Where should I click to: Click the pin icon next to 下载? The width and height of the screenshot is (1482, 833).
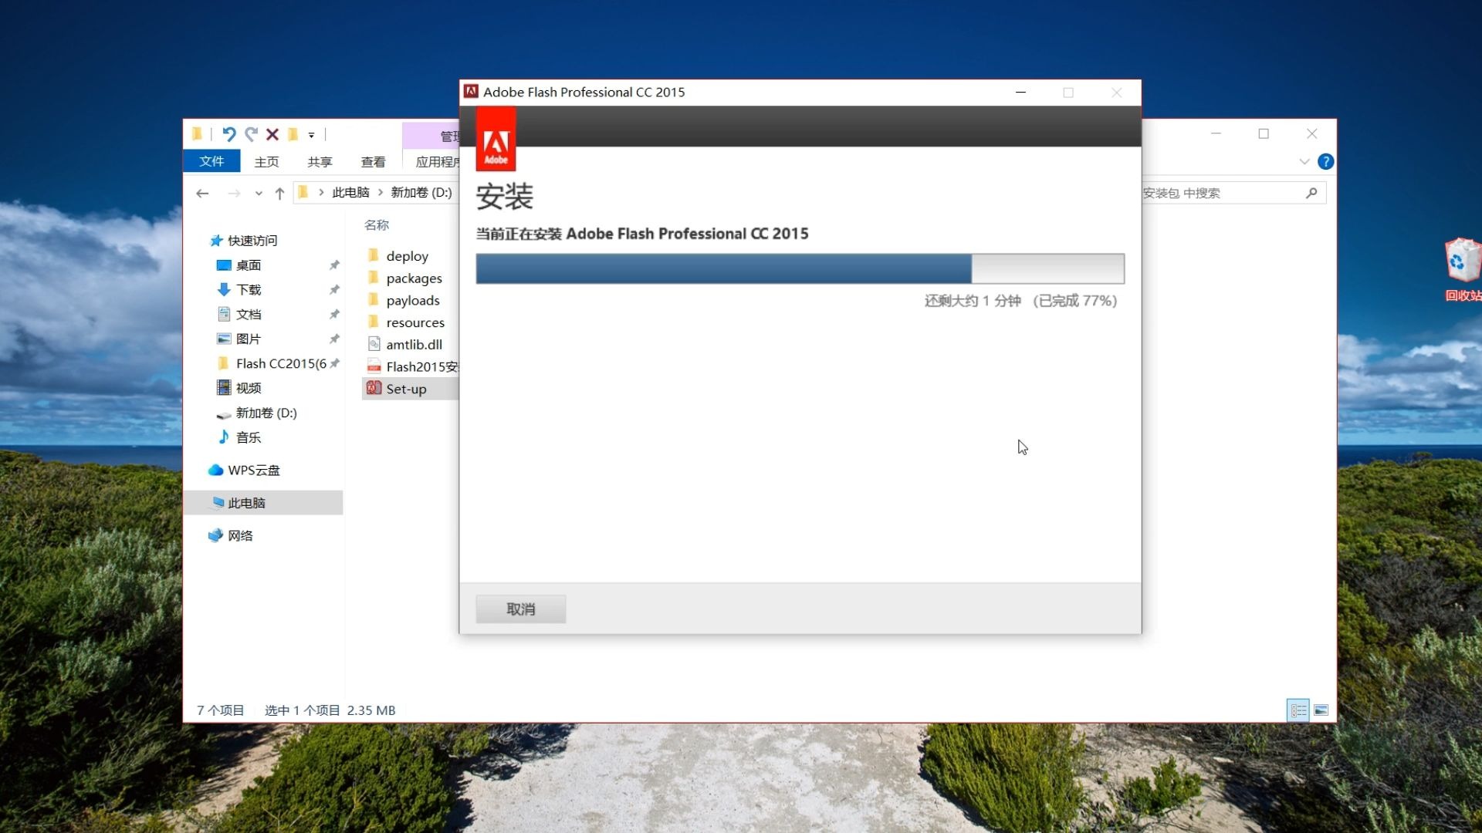(x=334, y=290)
